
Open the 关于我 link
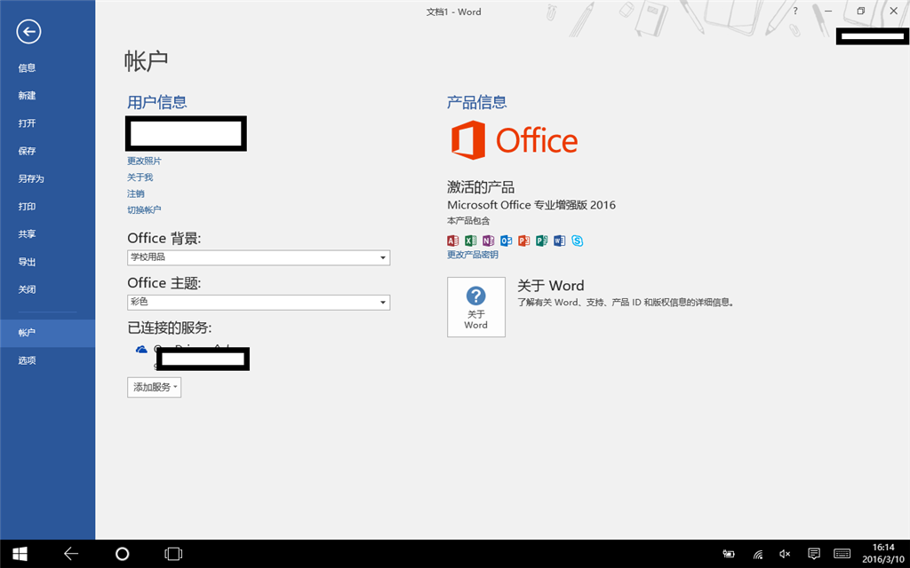(x=140, y=177)
